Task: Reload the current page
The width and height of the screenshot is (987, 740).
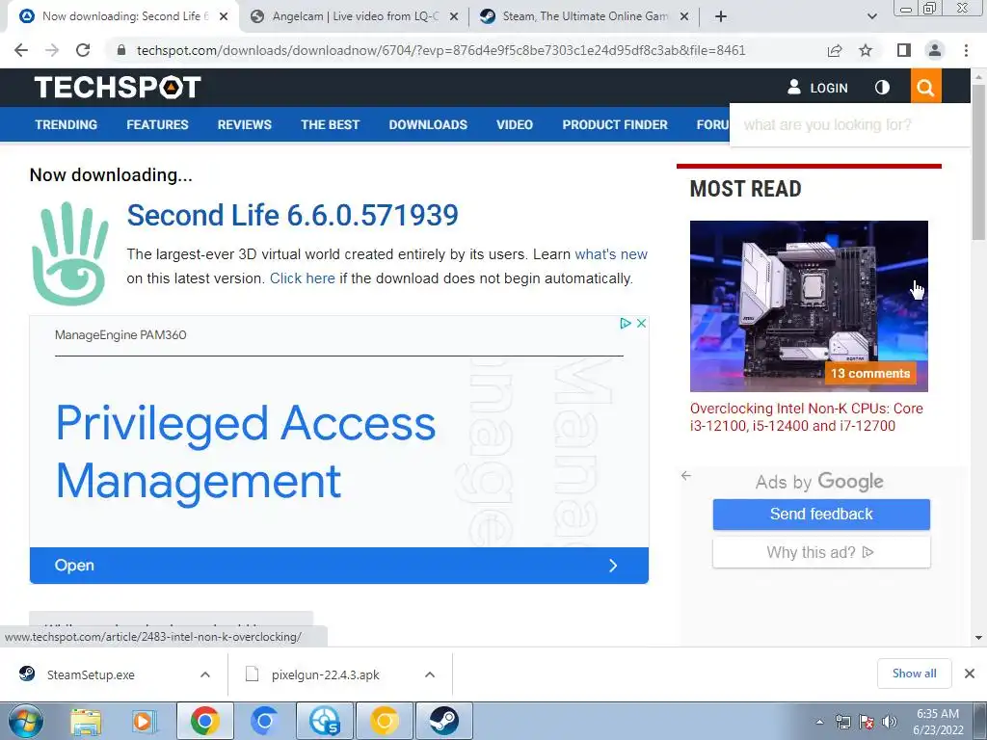Action: (x=83, y=50)
